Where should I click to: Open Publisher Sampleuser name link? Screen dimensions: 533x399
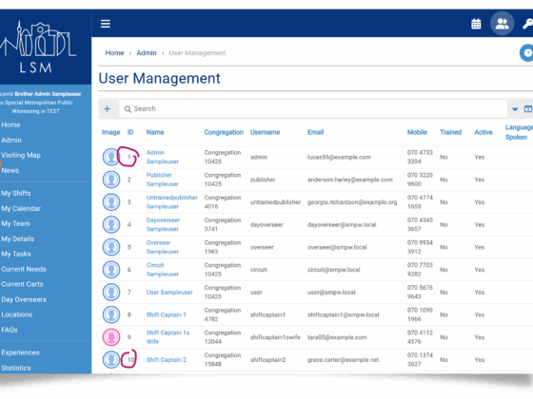point(163,180)
